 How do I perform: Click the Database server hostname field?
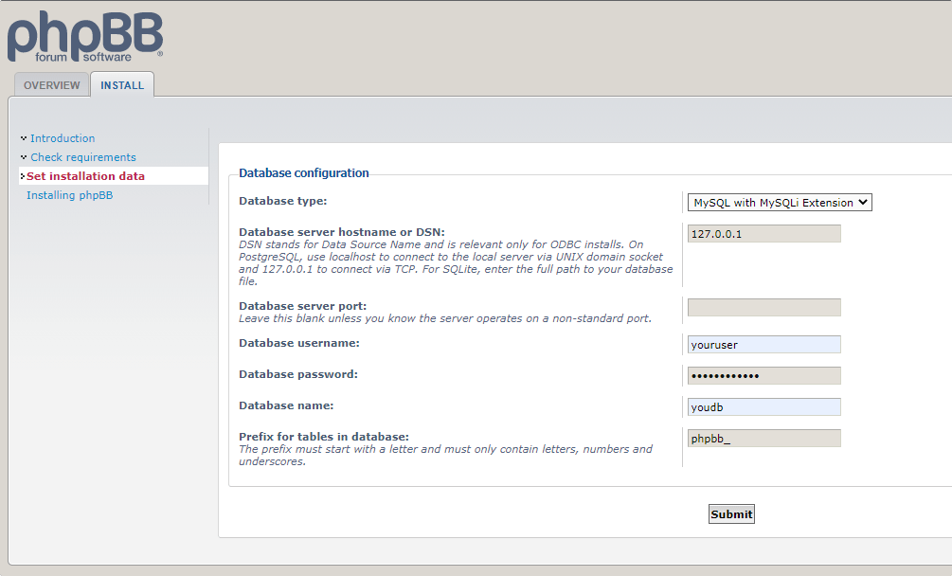click(763, 232)
